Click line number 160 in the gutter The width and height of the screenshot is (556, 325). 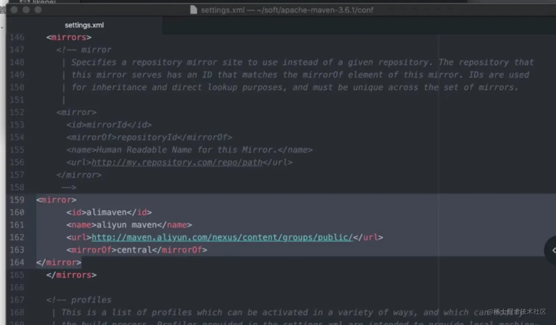[x=17, y=212]
